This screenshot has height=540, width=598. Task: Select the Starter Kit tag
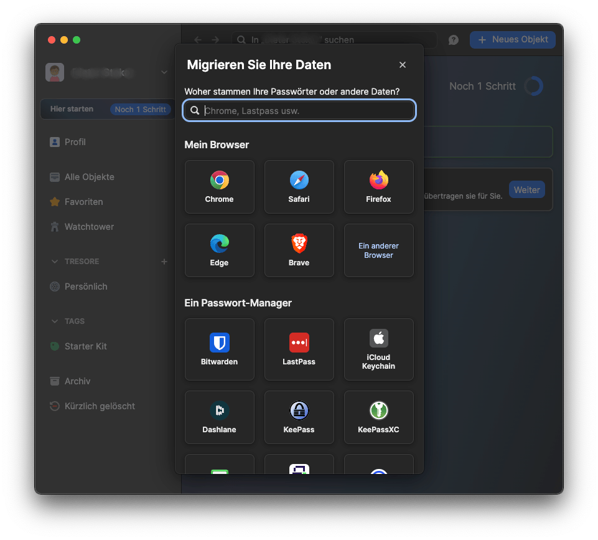(x=78, y=346)
